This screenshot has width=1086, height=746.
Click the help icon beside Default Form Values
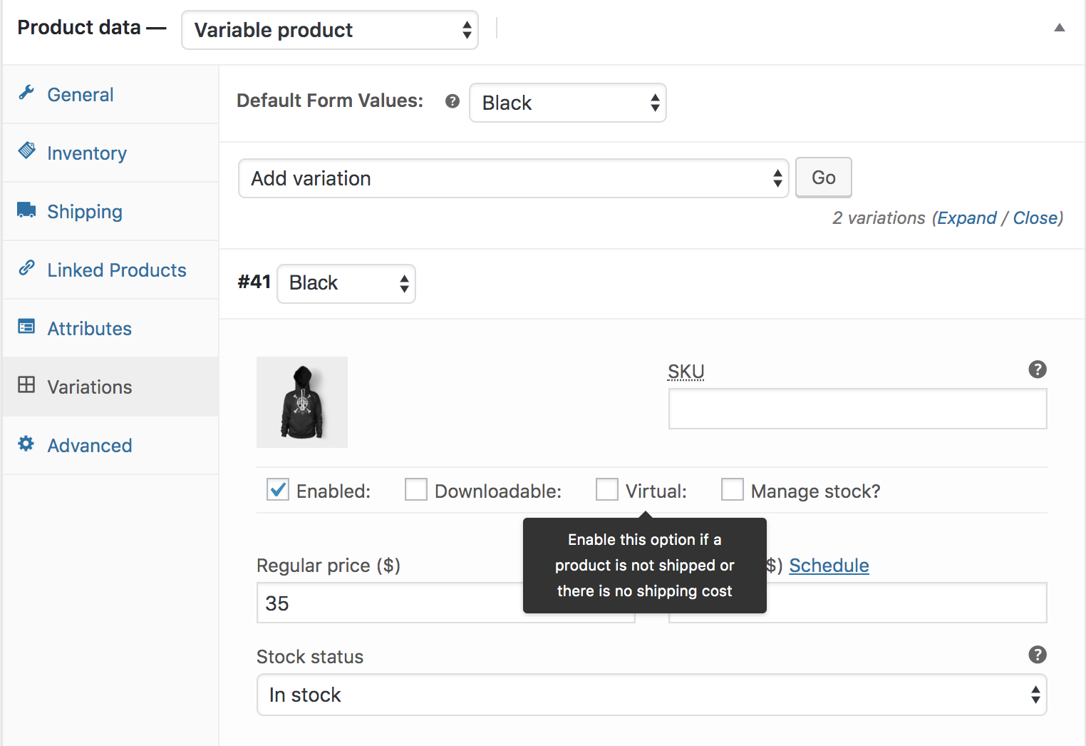[x=452, y=101]
